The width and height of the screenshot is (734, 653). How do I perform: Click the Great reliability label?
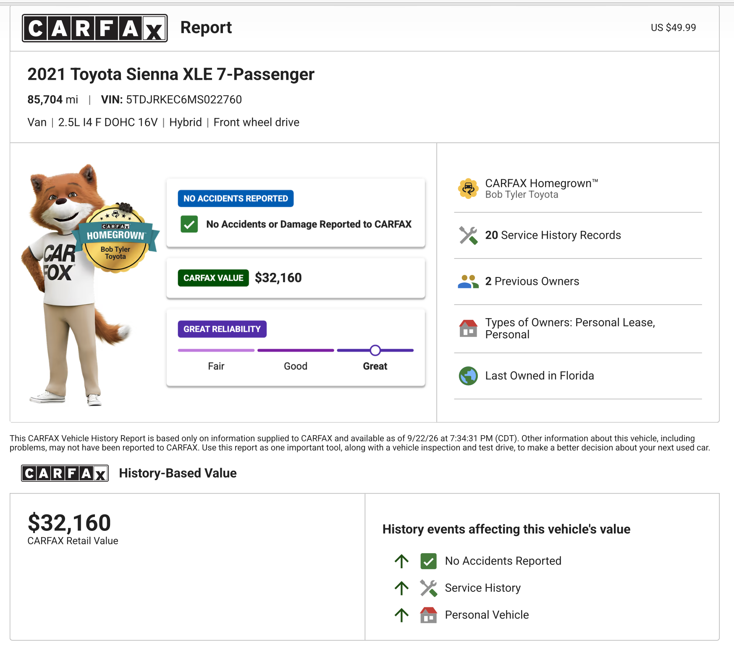pos(375,366)
